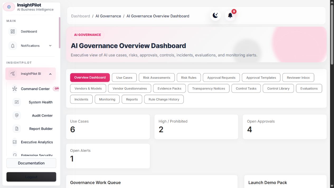Click the Dashboard breadcrumb link

[81, 16]
